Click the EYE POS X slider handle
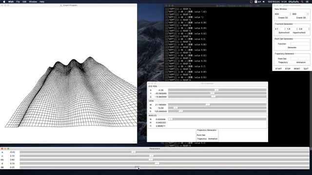312x175 pixels. pyautogui.click(x=216, y=90)
